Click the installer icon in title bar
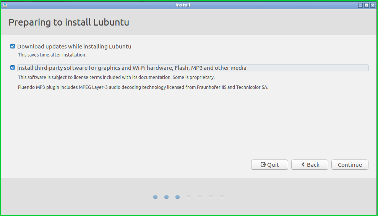The height and width of the screenshot is (216, 378). pyautogui.click(x=5, y=5)
